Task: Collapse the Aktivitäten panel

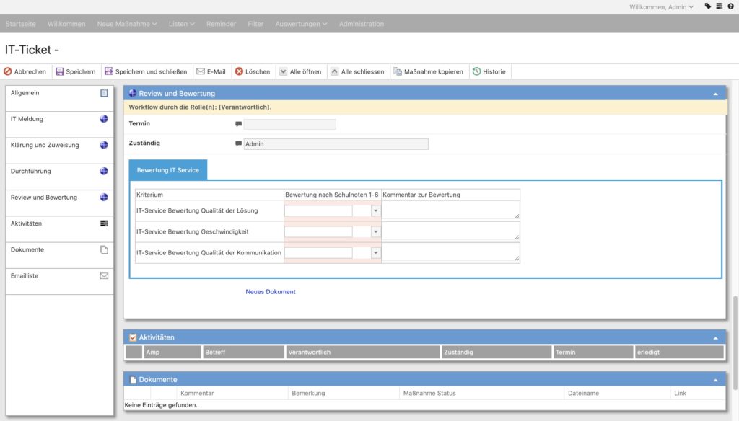Action: tap(715, 338)
